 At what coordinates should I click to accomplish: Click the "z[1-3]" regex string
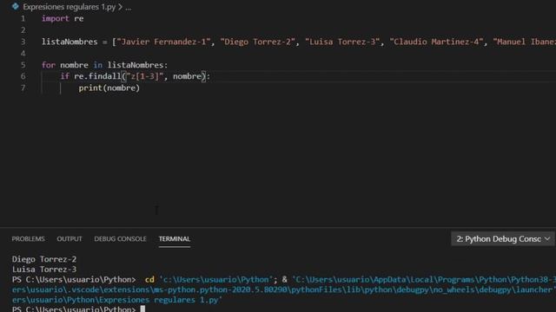pyautogui.click(x=145, y=76)
